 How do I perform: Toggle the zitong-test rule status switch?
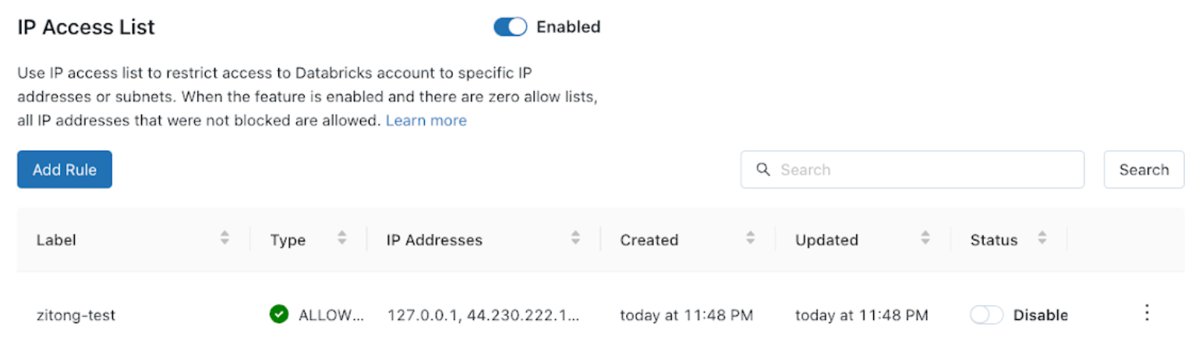pos(986,315)
